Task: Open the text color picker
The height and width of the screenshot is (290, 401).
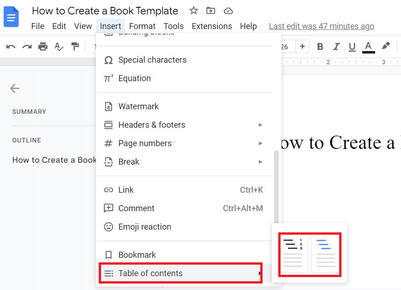Action: (x=368, y=46)
